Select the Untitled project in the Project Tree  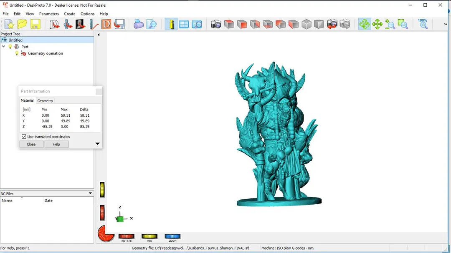[x=15, y=40]
